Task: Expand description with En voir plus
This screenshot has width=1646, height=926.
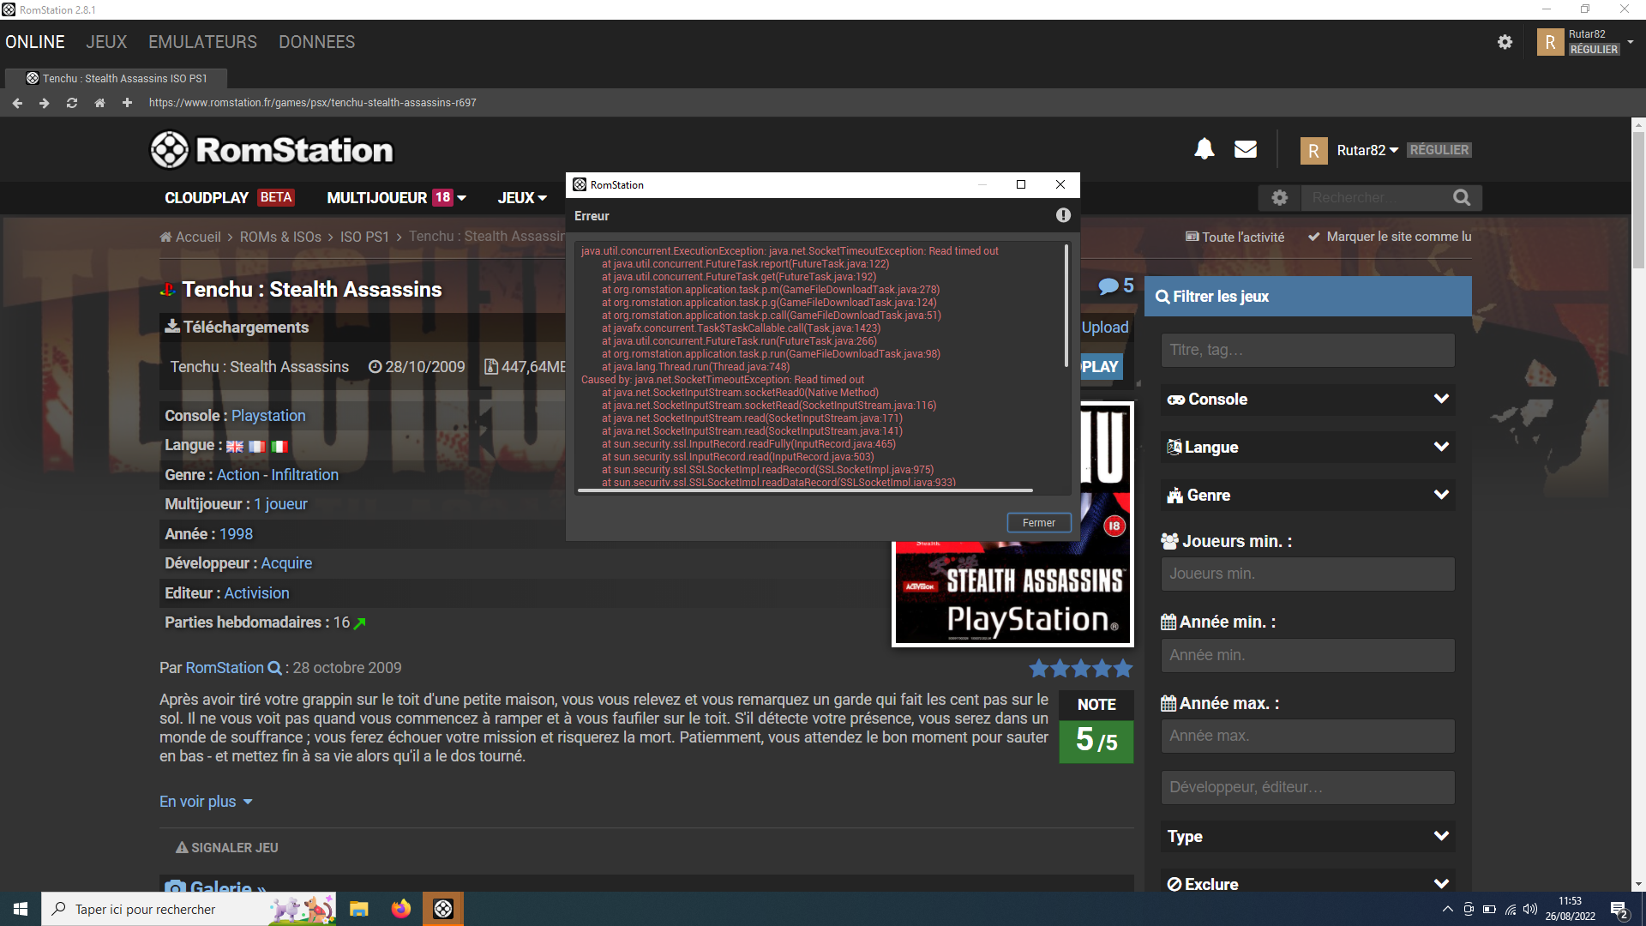Action: 206,802
